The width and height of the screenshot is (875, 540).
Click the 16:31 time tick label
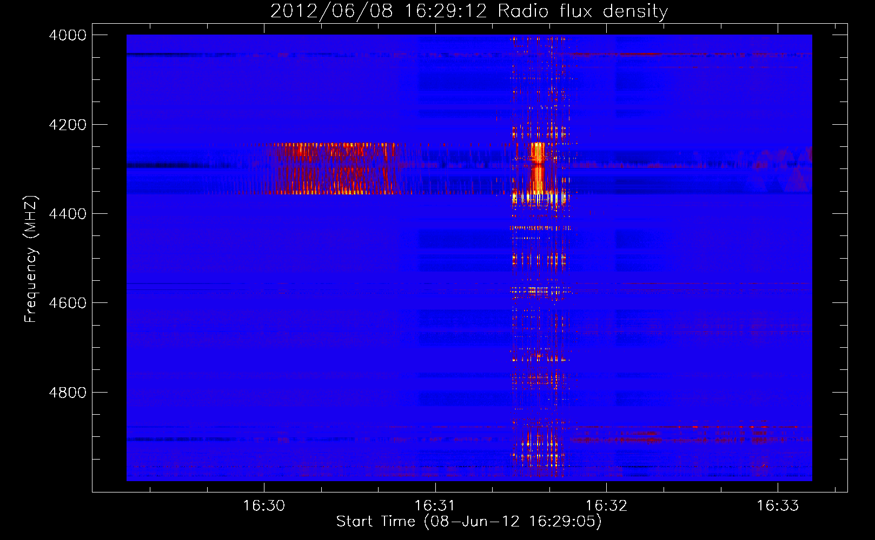435,505
